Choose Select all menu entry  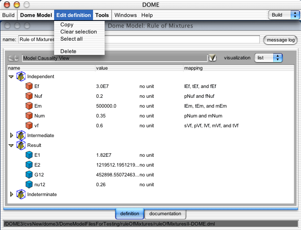[x=80, y=39]
